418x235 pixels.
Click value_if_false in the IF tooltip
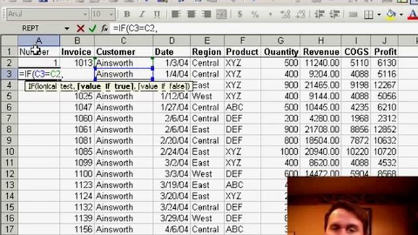pyautogui.click(x=163, y=86)
